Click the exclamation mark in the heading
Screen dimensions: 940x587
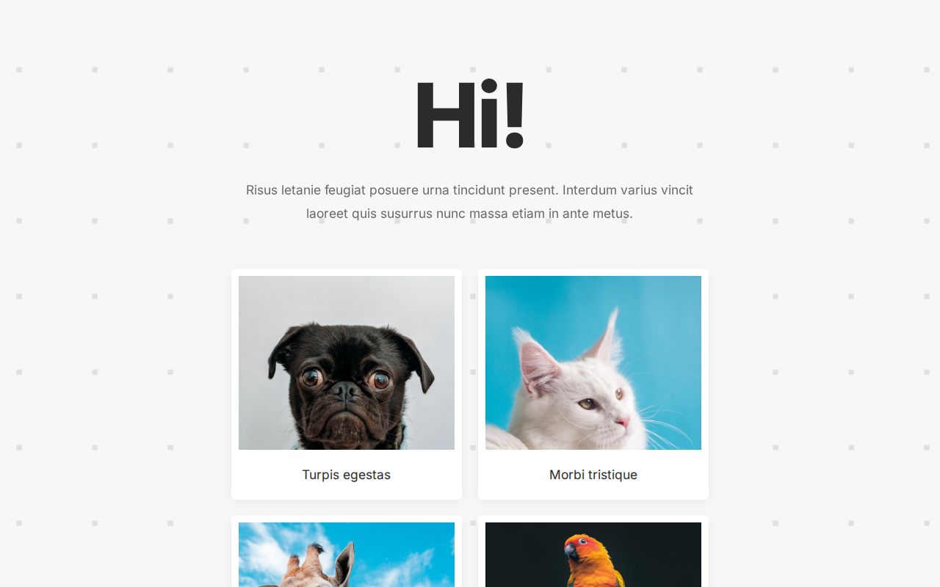(514, 114)
